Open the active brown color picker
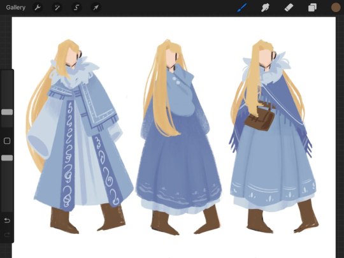Viewport: 344px width, 258px height. [336, 8]
